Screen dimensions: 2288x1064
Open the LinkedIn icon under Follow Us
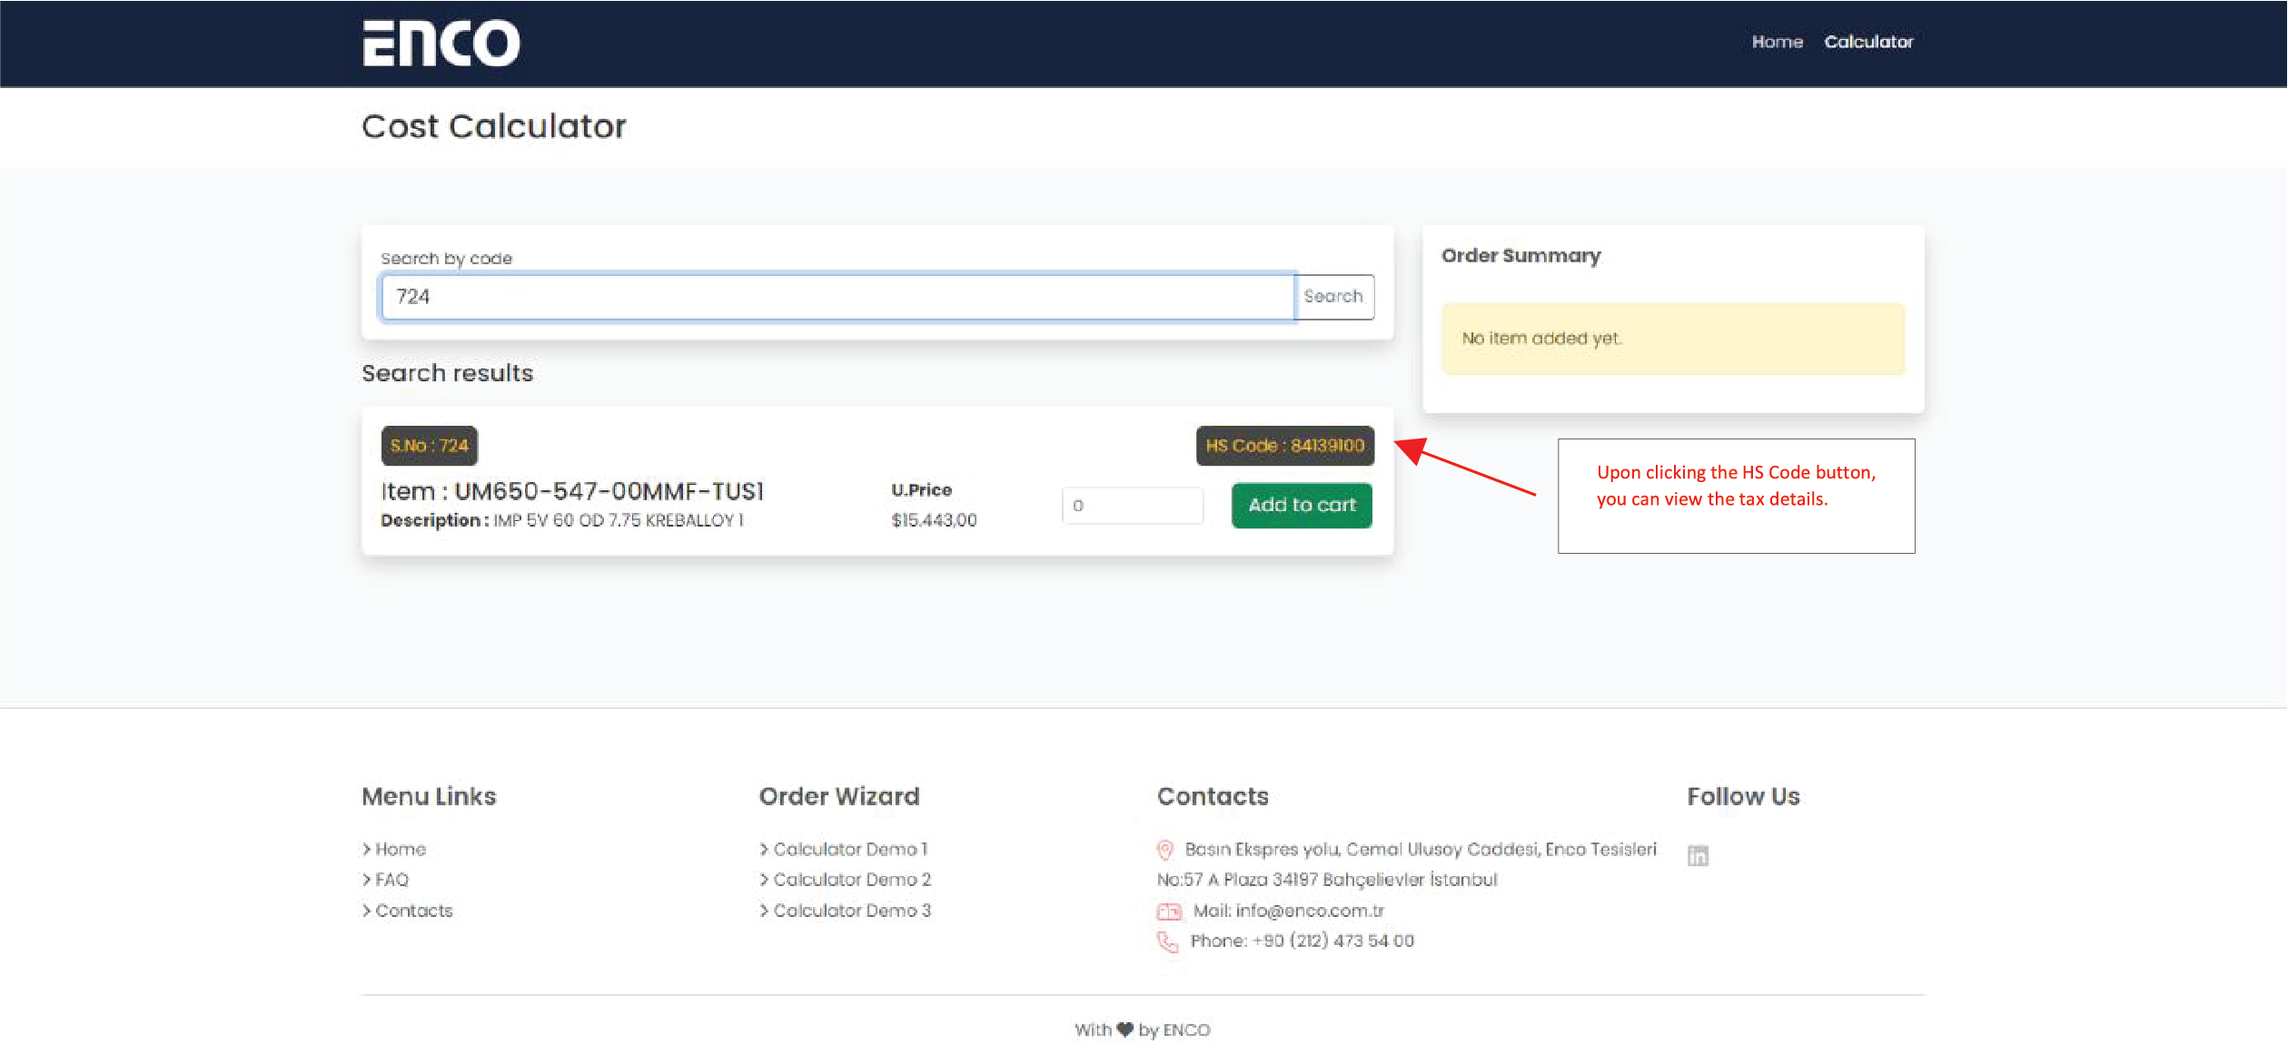point(1698,855)
